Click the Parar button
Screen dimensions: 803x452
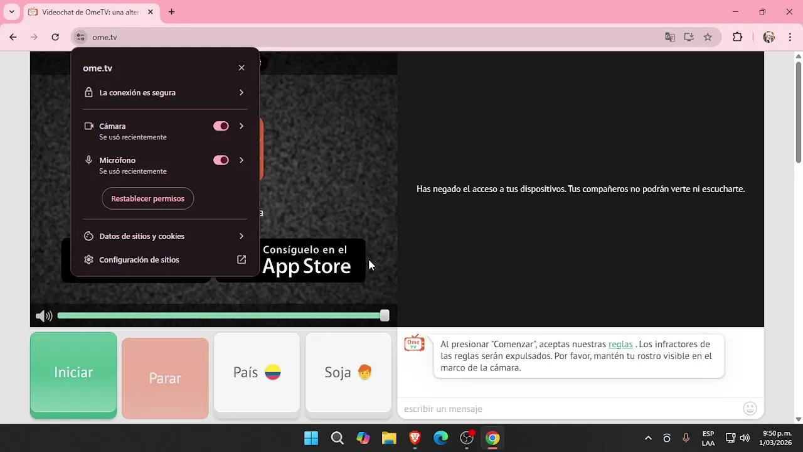(165, 378)
